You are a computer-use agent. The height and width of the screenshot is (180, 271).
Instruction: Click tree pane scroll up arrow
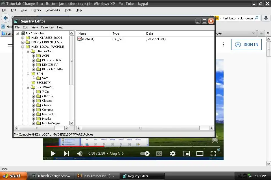(71, 33)
